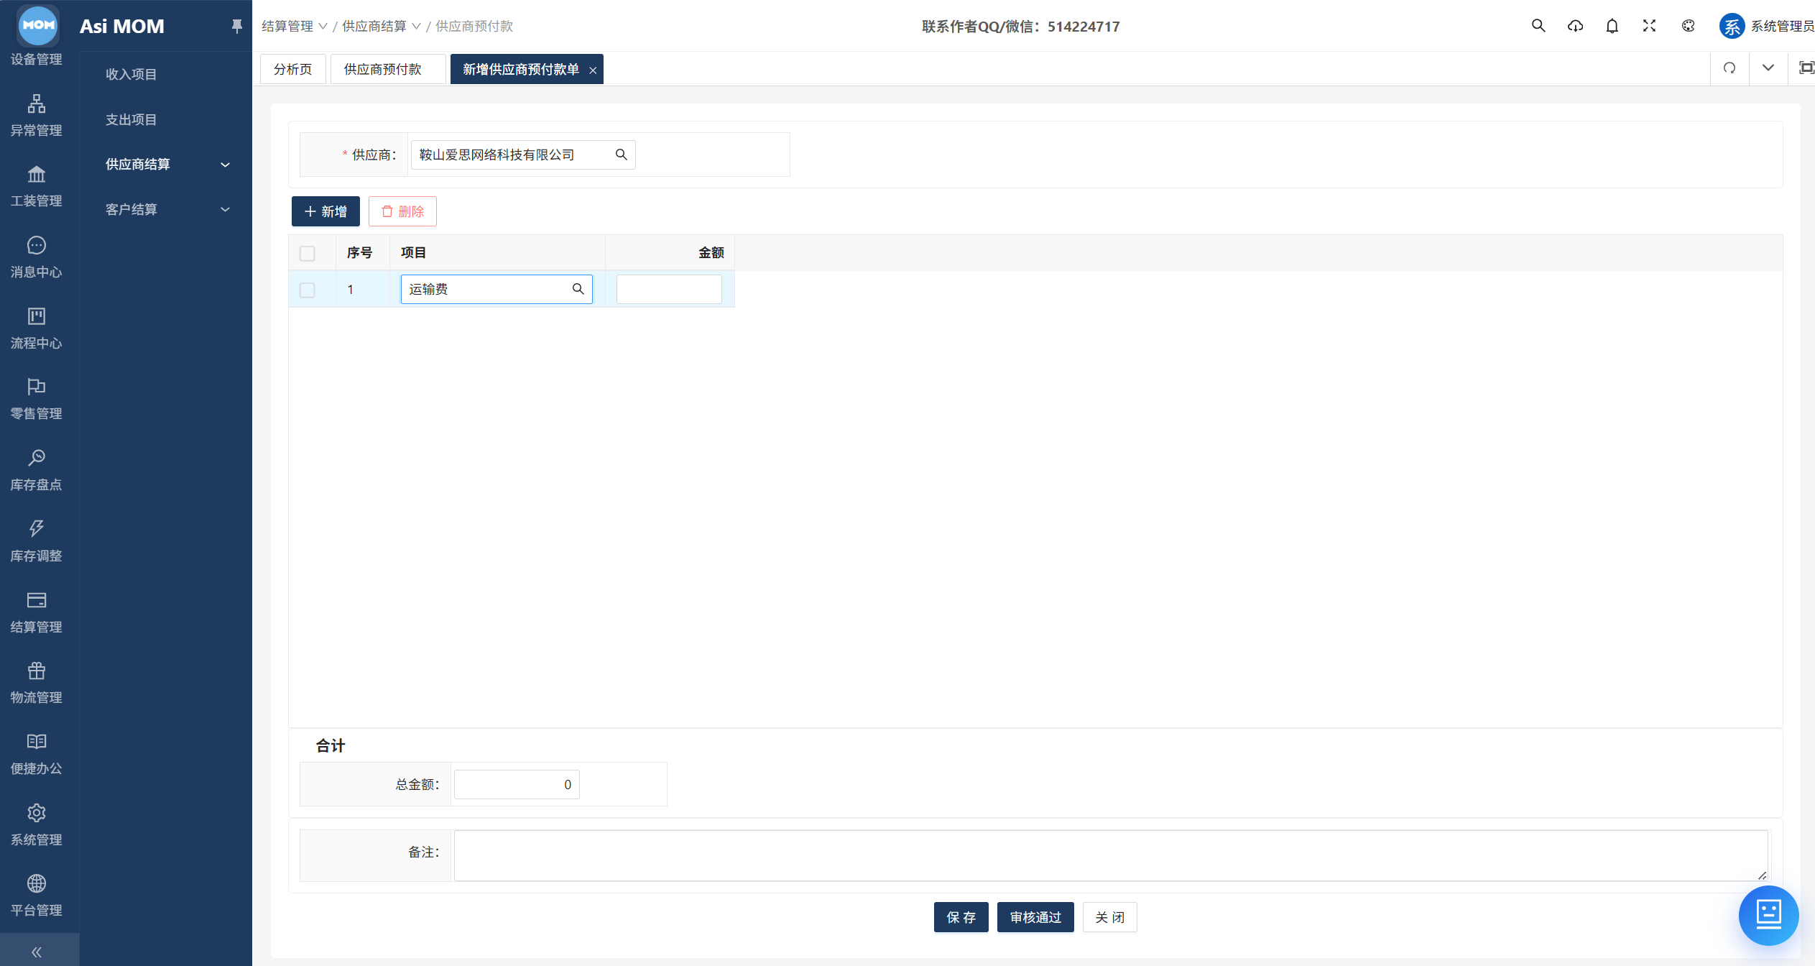Click the cloud download icon
The width and height of the screenshot is (1815, 966).
click(x=1575, y=26)
